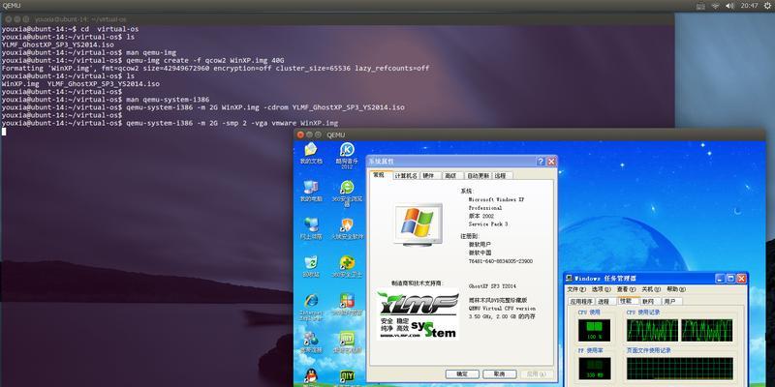Image resolution: width=775 pixels, height=387 pixels.
Task: Click the 20:47 clock in top panel
Action: (749, 6)
